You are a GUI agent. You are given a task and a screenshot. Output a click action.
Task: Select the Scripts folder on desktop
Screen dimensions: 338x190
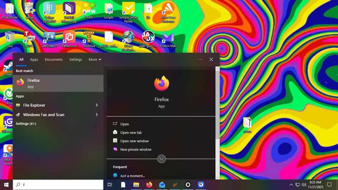tap(109, 11)
